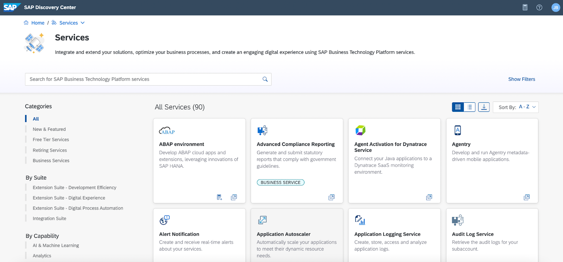563x262 pixels.
Task: Open the Application Autoscaler card title
Action: 284,234
